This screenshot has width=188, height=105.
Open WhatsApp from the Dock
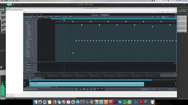(x=129, y=102)
